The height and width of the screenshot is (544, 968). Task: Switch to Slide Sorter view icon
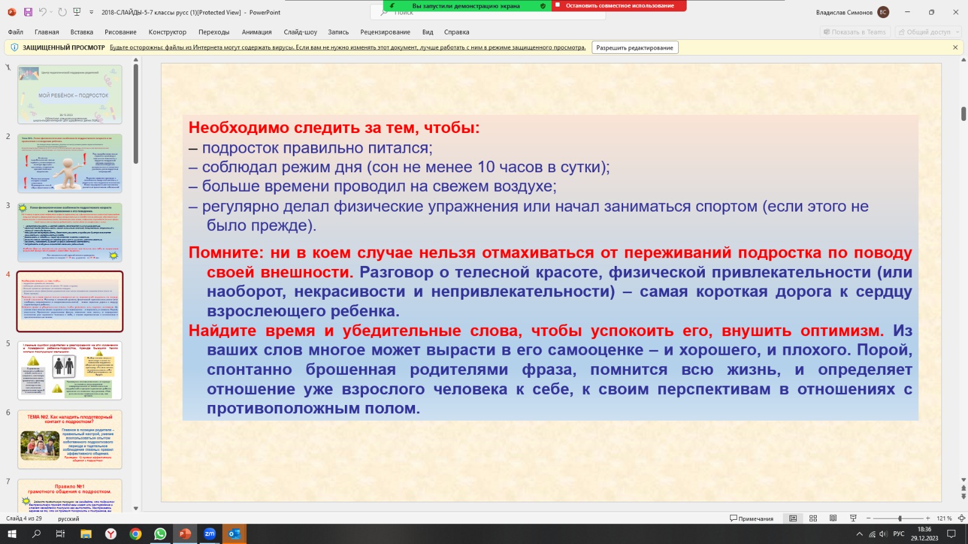(x=813, y=519)
